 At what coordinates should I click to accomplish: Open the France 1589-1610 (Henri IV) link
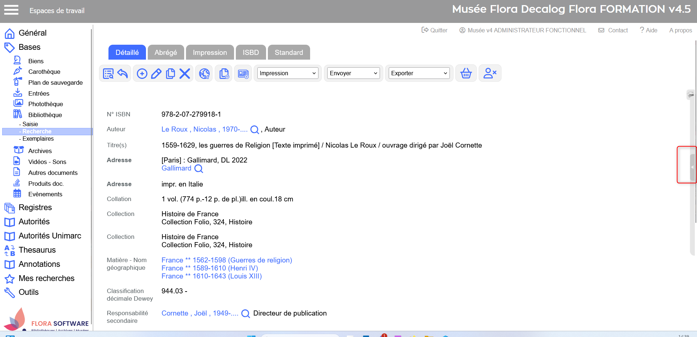click(210, 268)
